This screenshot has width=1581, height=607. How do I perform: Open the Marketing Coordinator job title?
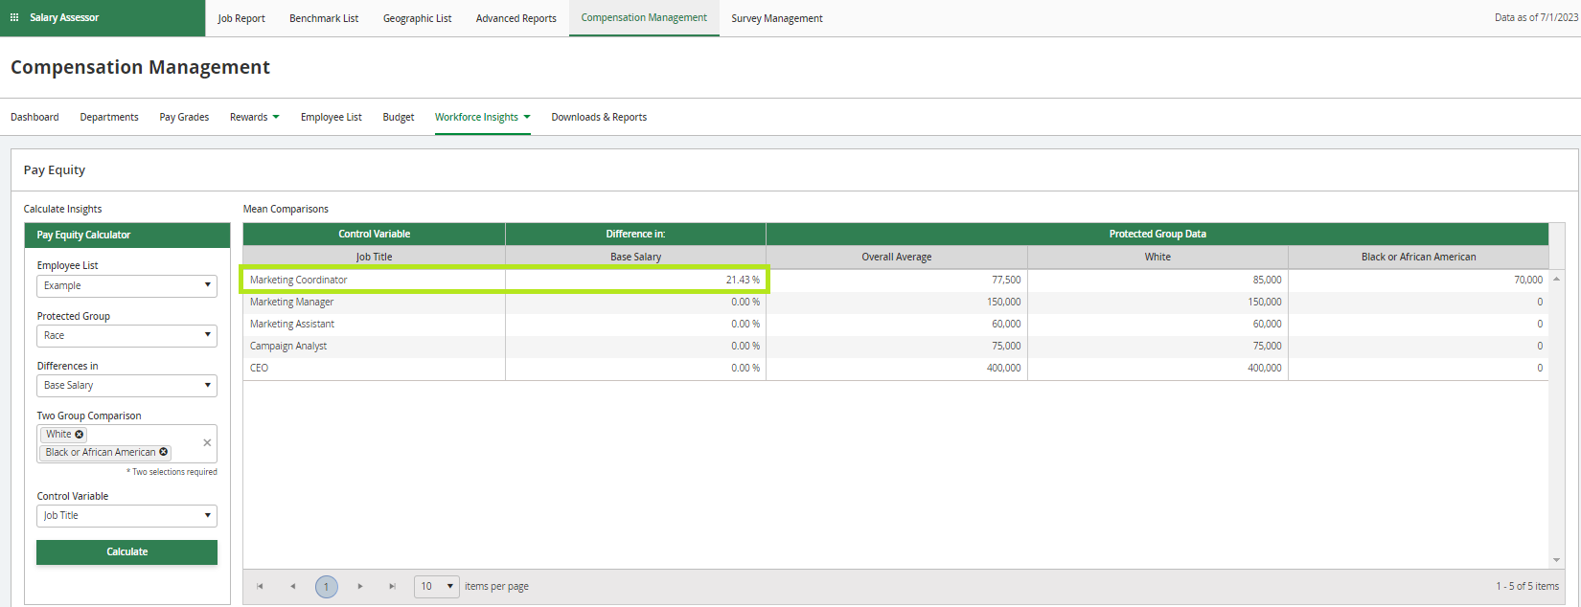(299, 280)
